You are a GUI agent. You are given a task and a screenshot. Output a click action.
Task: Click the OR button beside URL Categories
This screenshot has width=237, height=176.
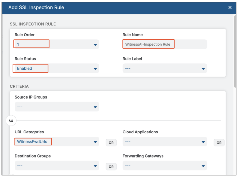pyautogui.click(x=111, y=143)
